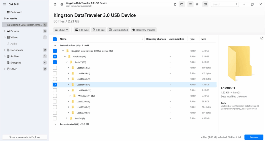This screenshot has width=265, height=141.
Task: Expand Documents chevron in sidebar
Action: [5, 50]
